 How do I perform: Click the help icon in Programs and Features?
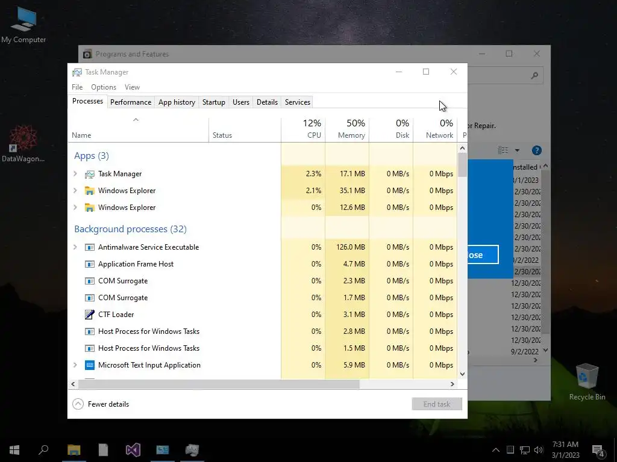536,150
